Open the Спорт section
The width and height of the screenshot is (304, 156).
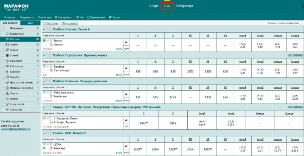[x=154, y=6]
